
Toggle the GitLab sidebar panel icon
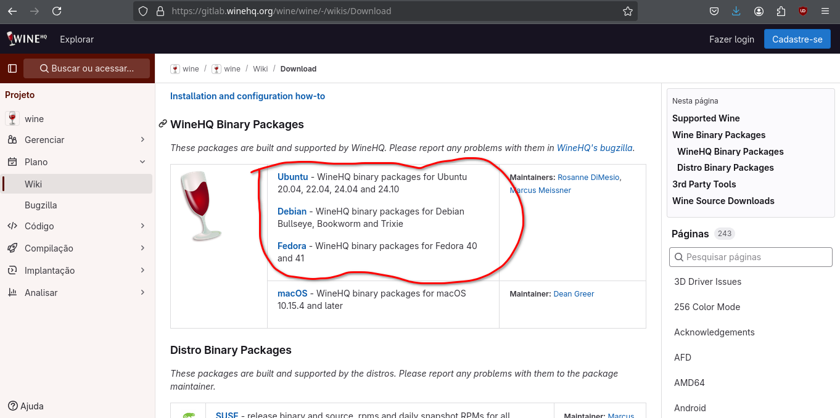12,68
